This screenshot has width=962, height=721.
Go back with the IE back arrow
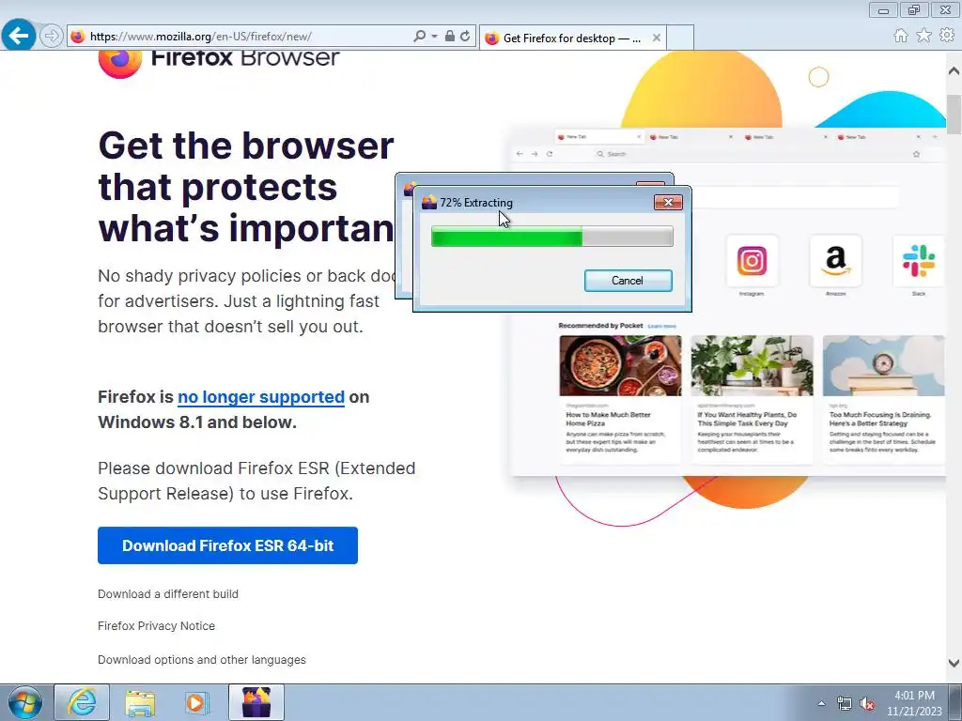pos(19,36)
